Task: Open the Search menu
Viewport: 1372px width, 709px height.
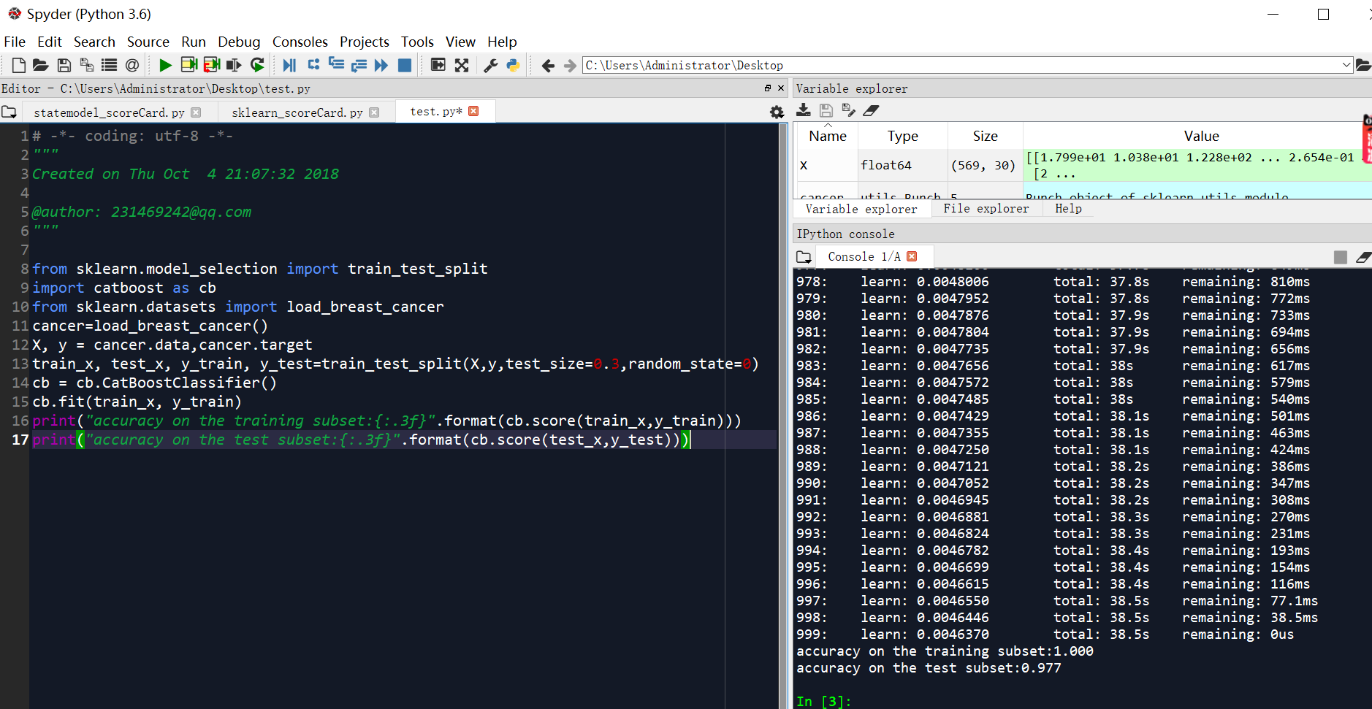Action: point(94,42)
